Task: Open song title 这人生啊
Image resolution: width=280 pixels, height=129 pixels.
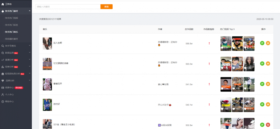Action: tap(58, 43)
